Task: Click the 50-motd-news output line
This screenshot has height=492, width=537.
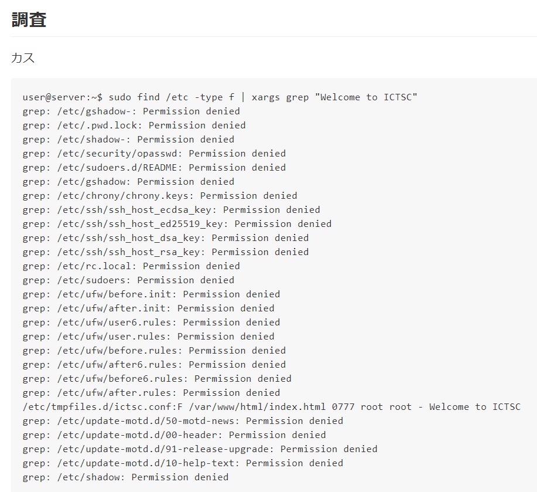Action: tap(183, 420)
